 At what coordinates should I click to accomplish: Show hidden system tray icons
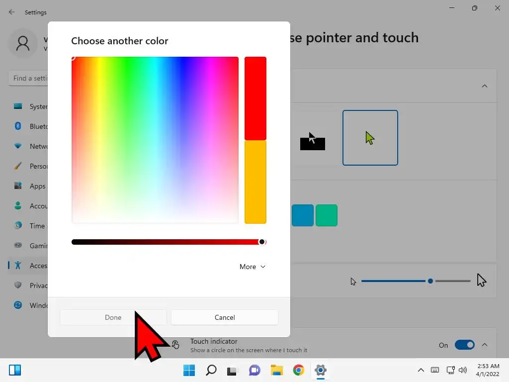point(421,370)
